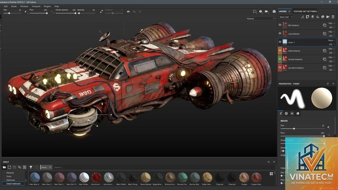This screenshot has width=338, height=190.
Task: Click the instance icon on dirt instance layer
Action: pyautogui.click(x=324, y=25)
